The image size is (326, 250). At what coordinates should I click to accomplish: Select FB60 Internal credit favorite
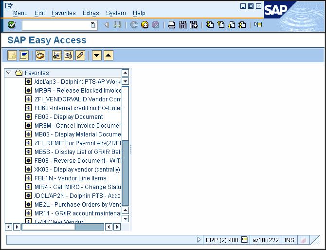[x=78, y=108]
